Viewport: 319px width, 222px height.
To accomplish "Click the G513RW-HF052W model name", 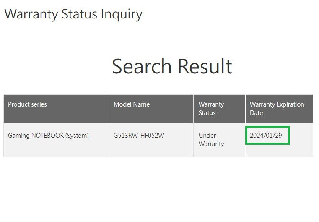I will coord(139,136).
